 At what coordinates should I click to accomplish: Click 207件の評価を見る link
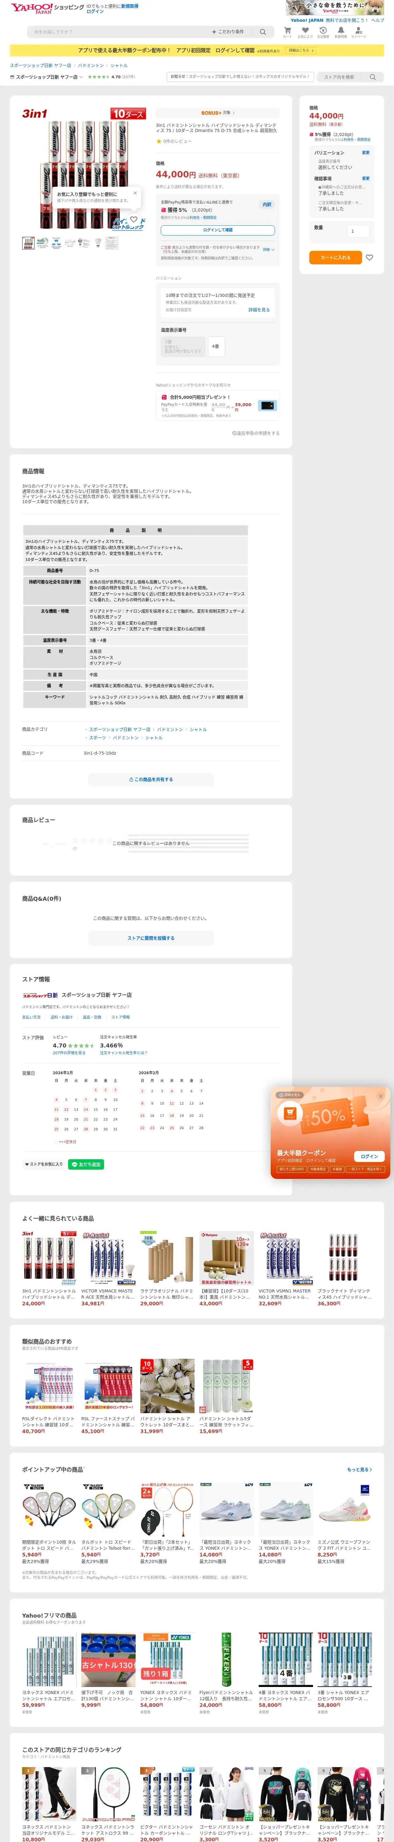pos(69,1053)
